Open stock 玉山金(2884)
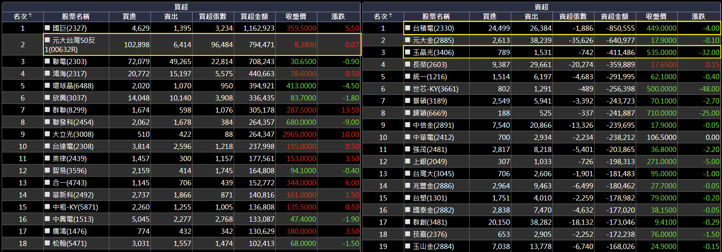The height and width of the screenshot is (252, 722). click(x=433, y=246)
